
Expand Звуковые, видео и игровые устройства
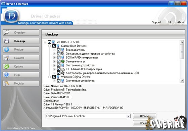tap(54, 54)
